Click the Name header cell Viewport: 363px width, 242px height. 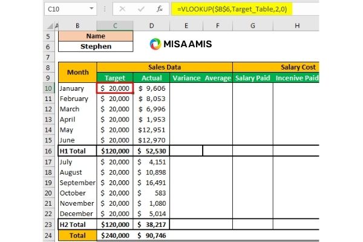(96, 36)
